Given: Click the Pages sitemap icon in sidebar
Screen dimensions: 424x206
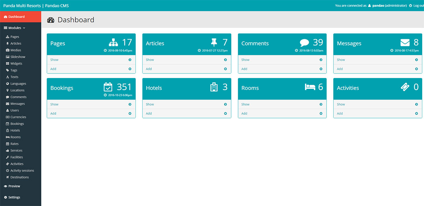Looking at the screenshot, I should 7,37.
